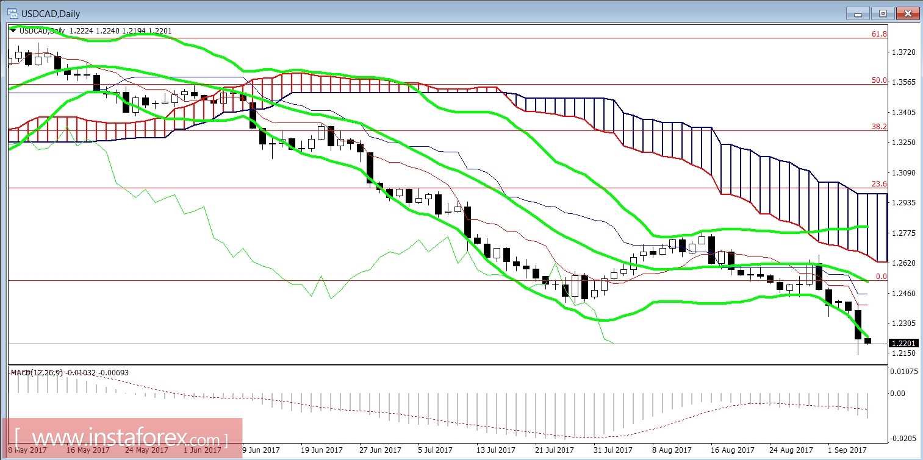Minimize the USDCAD,Daily chart window

[x=858, y=13]
